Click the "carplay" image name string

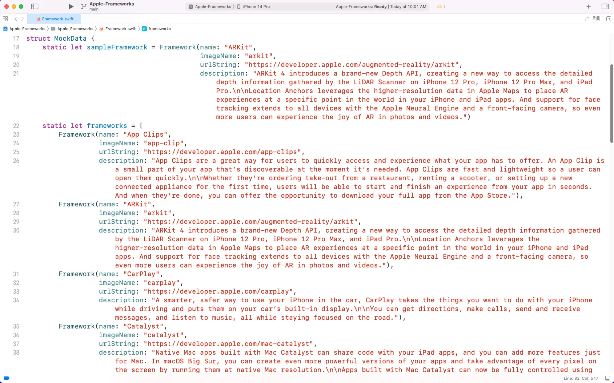pyautogui.click(x=162, y=283)
